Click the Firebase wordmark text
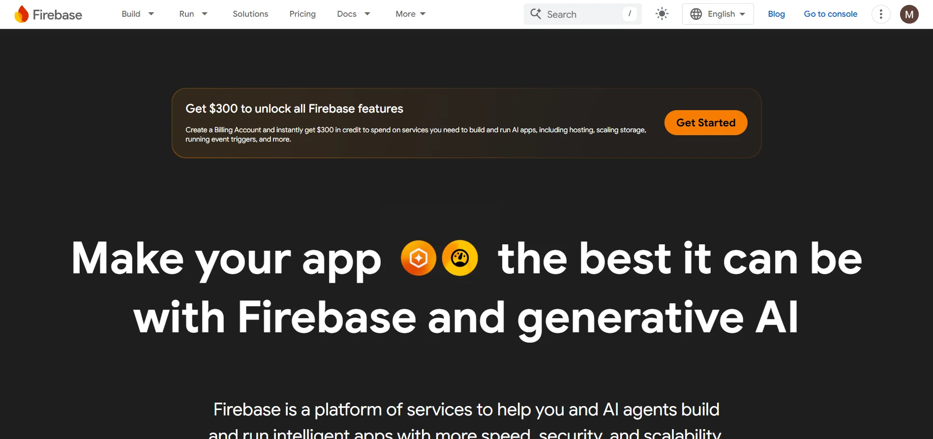 coord(58,15)
